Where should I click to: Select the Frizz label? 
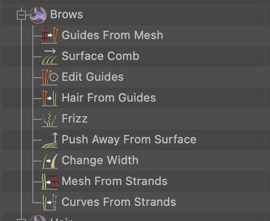(x=75, y=118)
